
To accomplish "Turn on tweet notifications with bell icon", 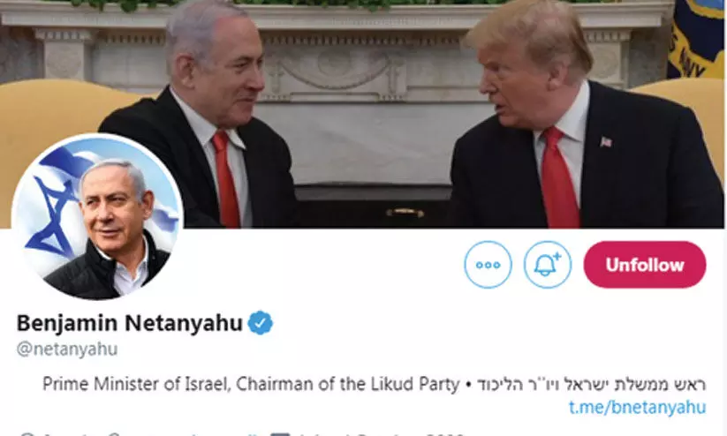I will (x=547, y=265).
